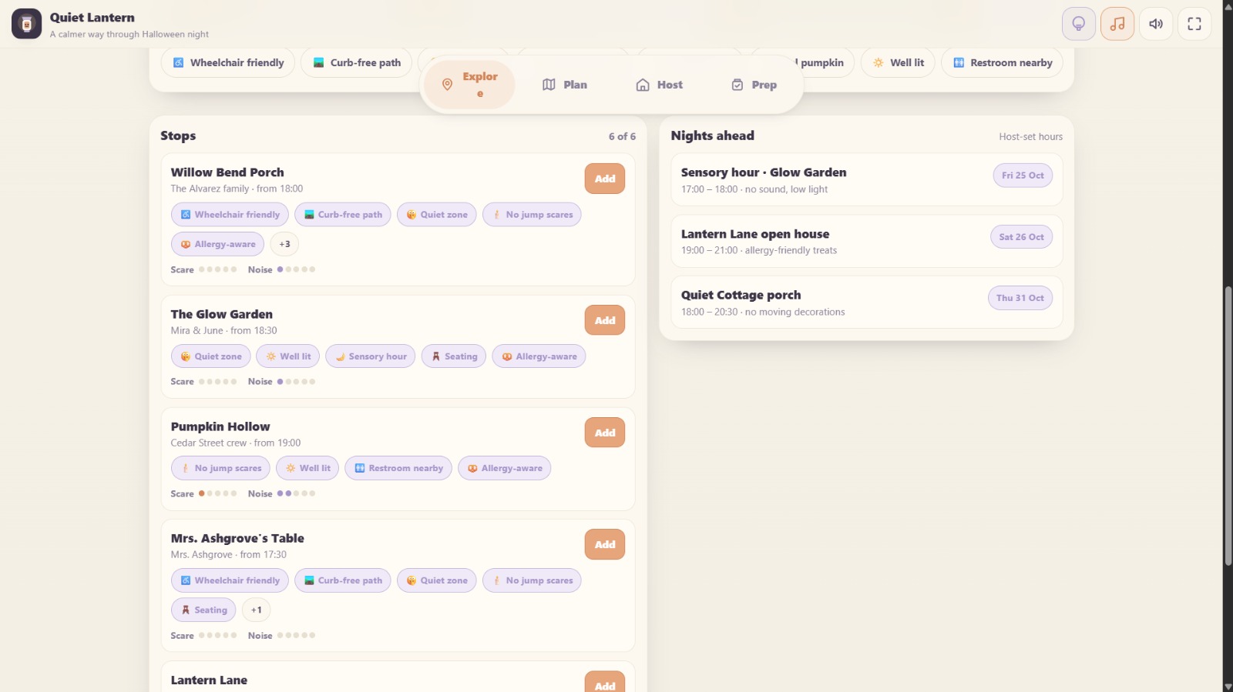Click Quiet zone tag on Mrs. Ashgrove's Table
This screenshot has width=1233, height=692.
436,580
